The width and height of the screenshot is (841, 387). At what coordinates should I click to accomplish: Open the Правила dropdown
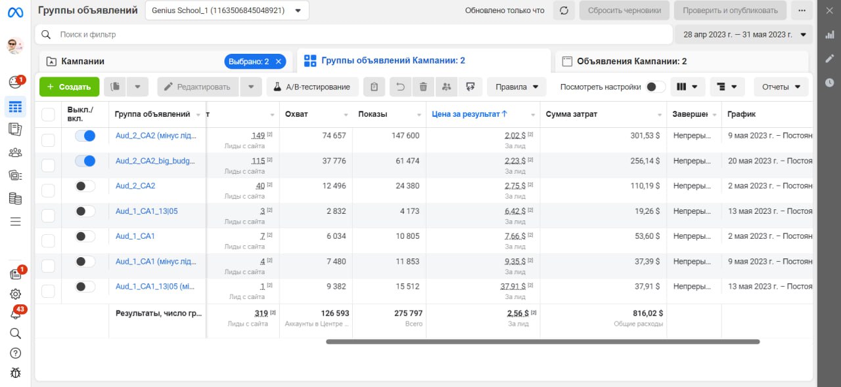coord(516,87)
